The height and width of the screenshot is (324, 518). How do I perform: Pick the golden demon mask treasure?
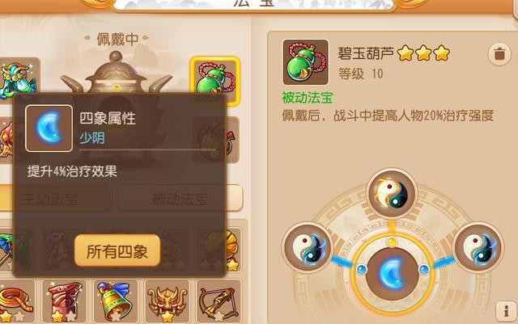coord(168,301)
